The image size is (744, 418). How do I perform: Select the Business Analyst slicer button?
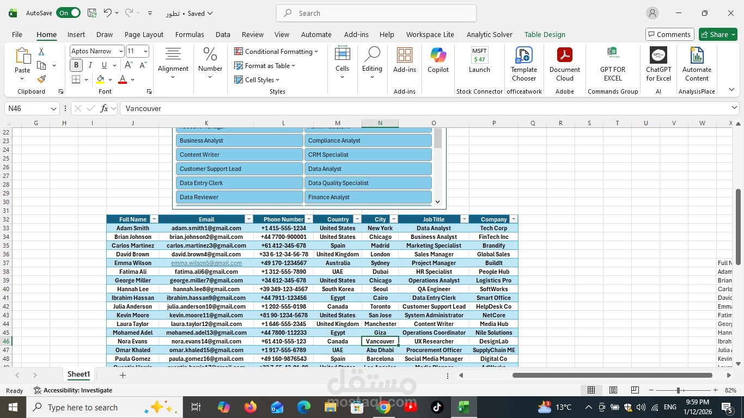(x=240, y=140)
